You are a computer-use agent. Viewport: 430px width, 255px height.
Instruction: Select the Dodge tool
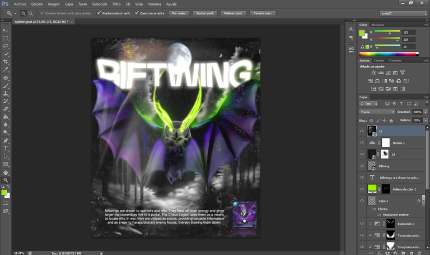click(6, 132)
